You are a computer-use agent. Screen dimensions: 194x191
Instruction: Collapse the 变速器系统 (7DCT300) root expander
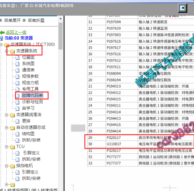point(1,45)
